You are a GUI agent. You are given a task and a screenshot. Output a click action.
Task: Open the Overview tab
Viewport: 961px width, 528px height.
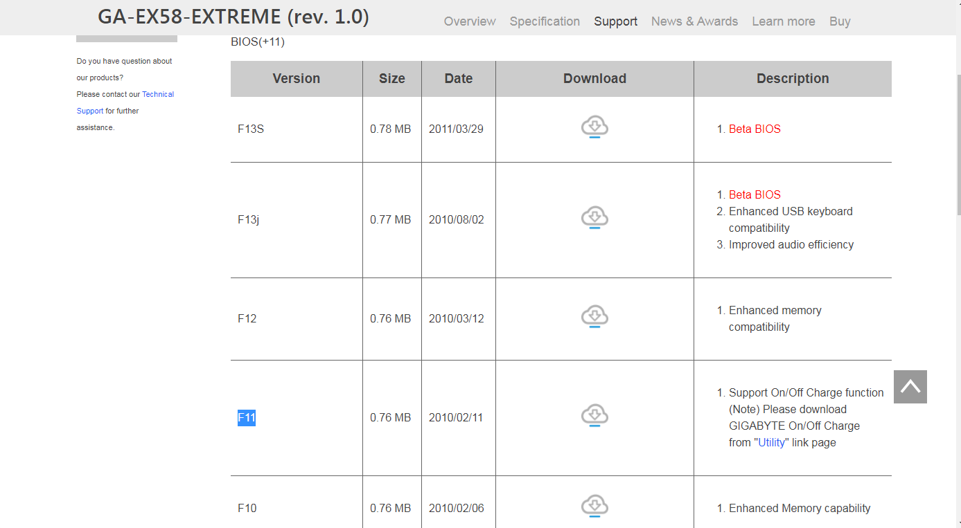click(x=470, y=21)
